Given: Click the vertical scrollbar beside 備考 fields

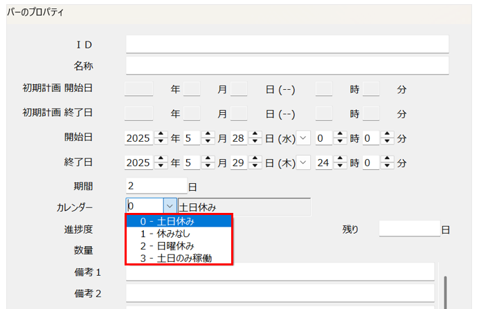Looking at the screenshot, I should pos(445,292).
